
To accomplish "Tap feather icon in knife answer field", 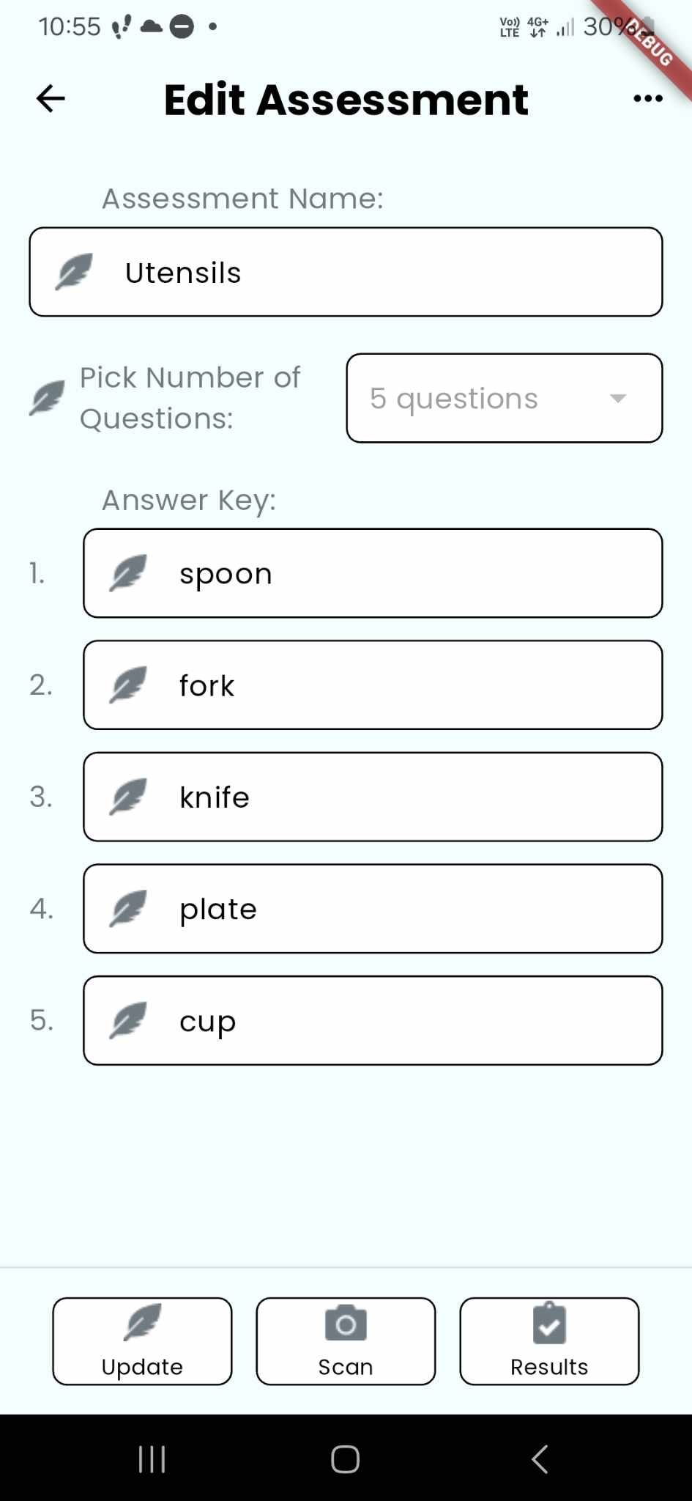I will pos(128,797).
